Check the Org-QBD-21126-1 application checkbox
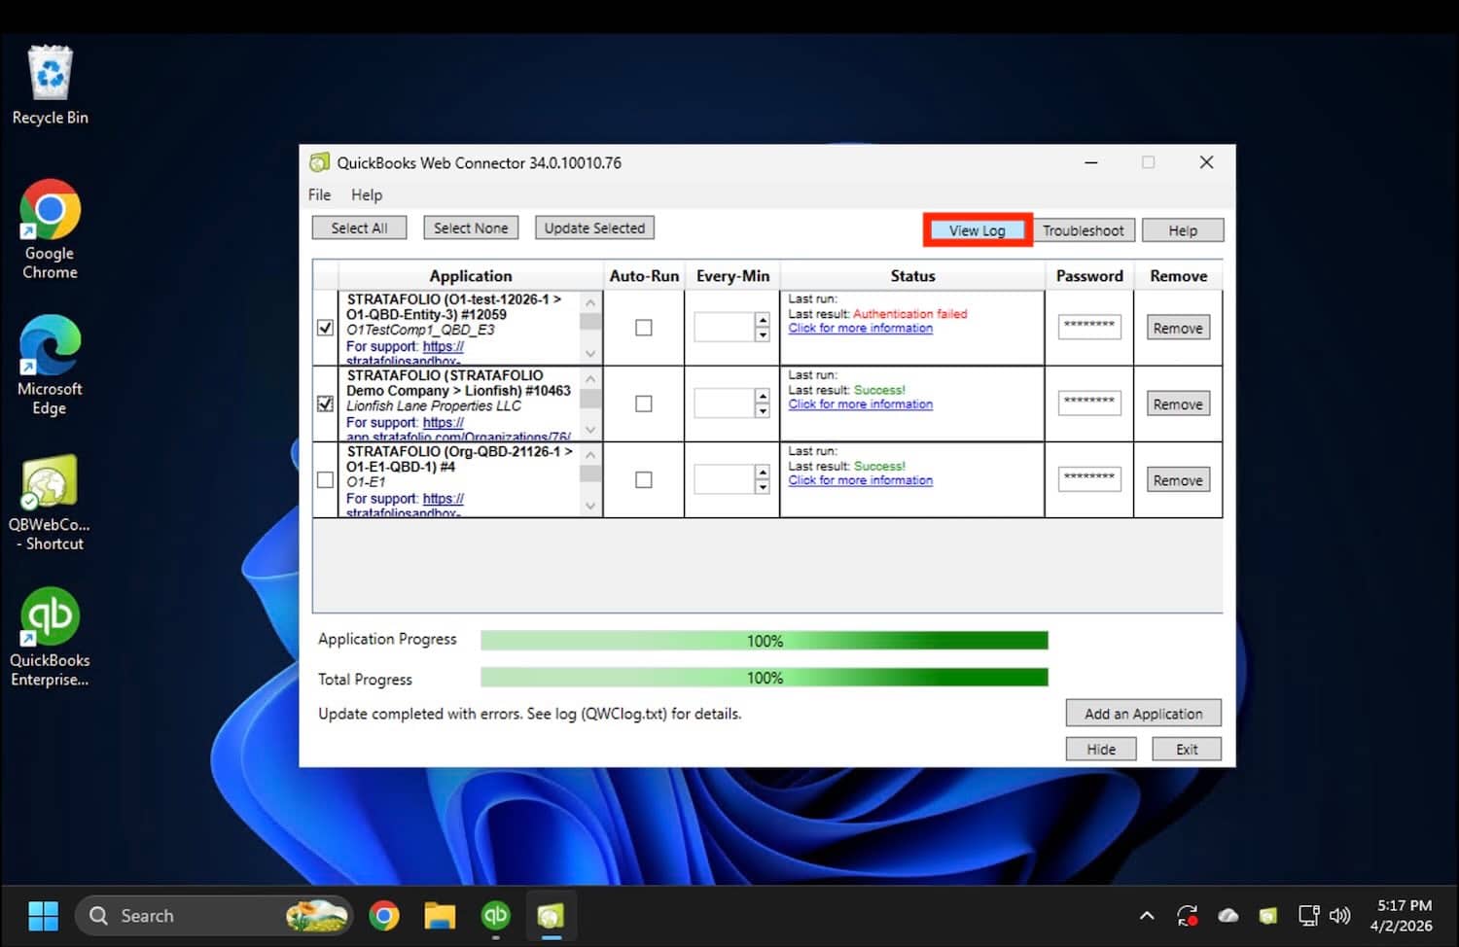 [325, 479]
